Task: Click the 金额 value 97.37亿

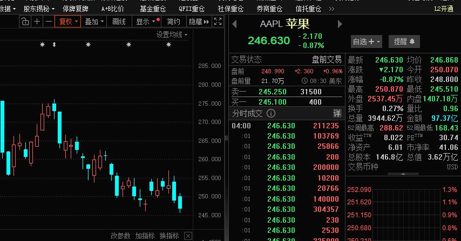Action: [x=445, y=118]
